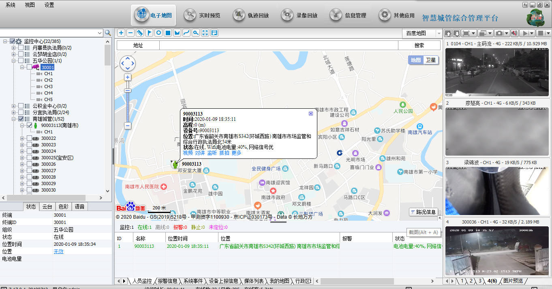552x289 pixels.
Task: Click the 路况信息 traffic button
Action: click(424, 212)
